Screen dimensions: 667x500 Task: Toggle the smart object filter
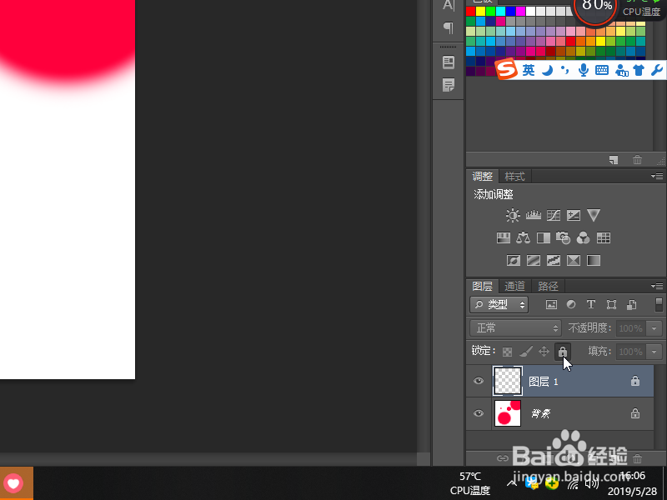(x=631, y=304)
